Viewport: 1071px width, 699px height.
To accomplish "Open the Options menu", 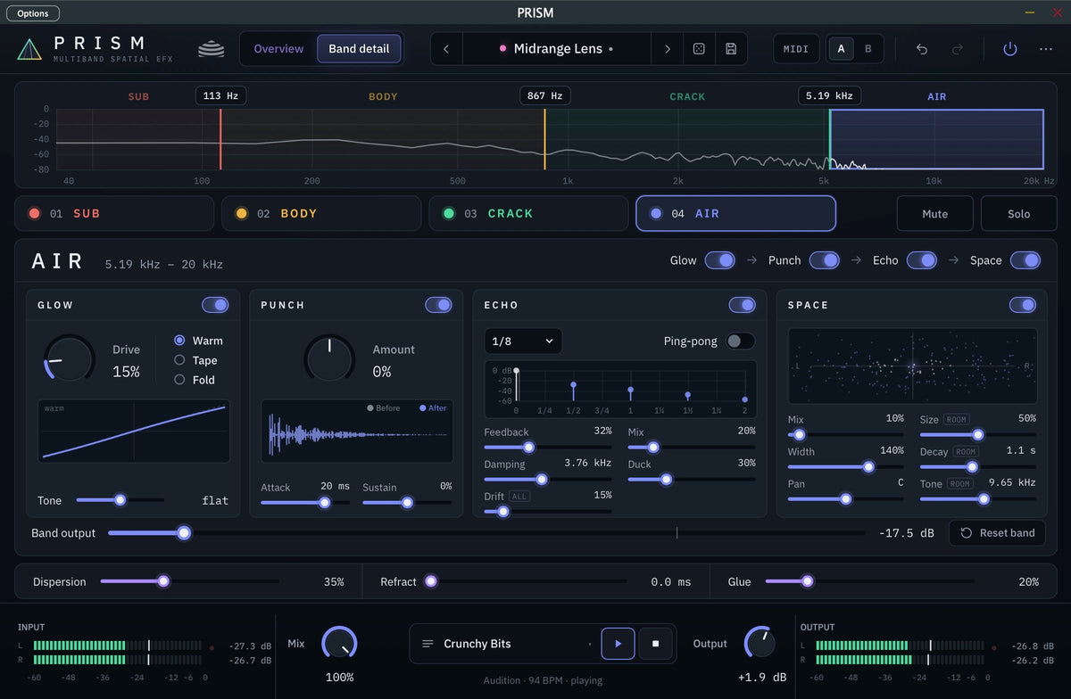I will [x=33, y=13].
